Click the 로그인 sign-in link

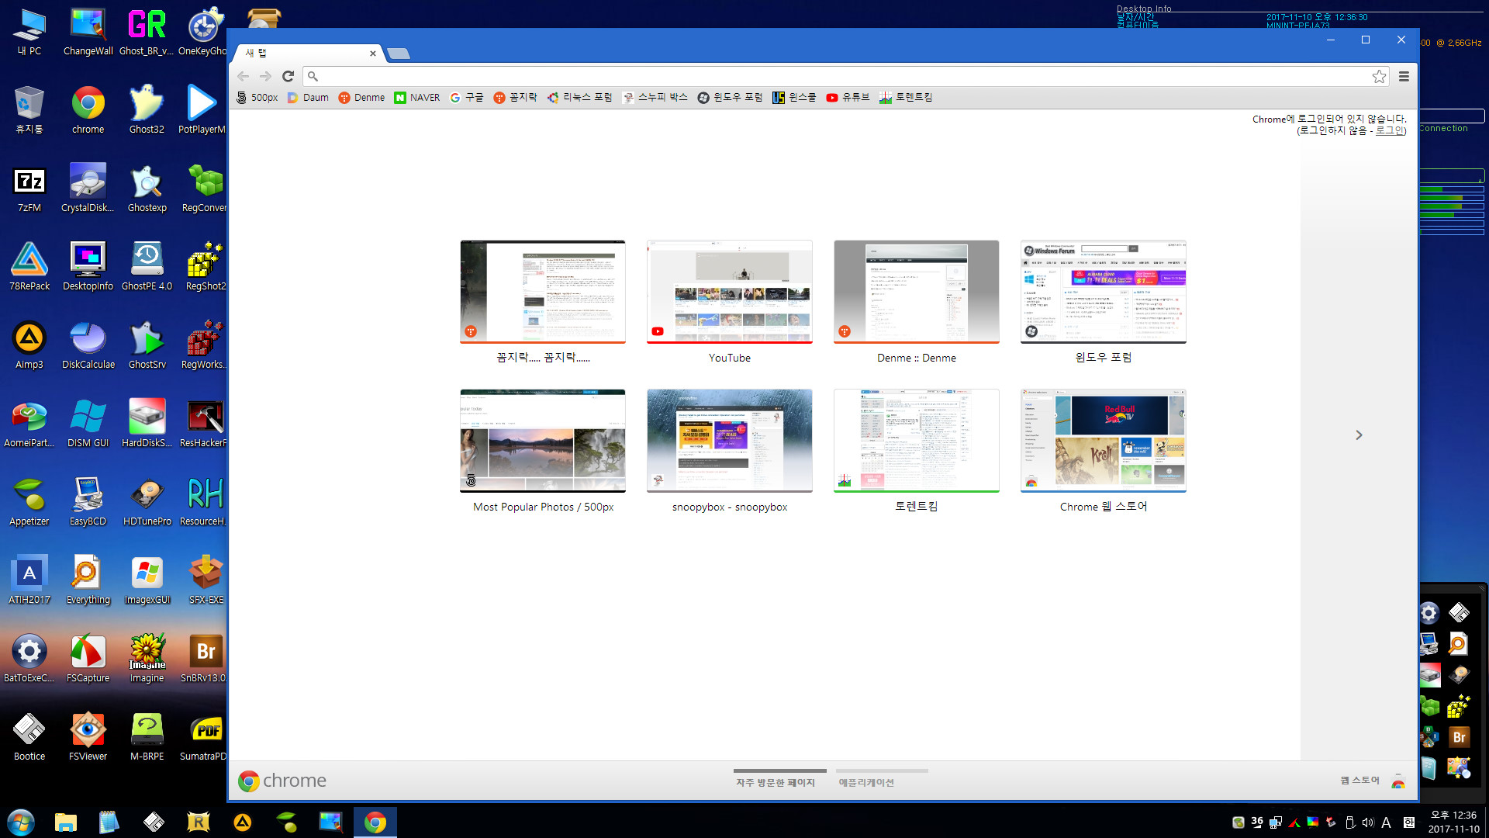tap(1389, 130)
